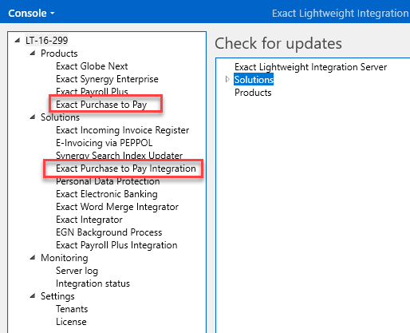Open Exact Purchase to Pay Integration
The height and width of the screenshot is (333, 410).
click(x=126, y=168)
